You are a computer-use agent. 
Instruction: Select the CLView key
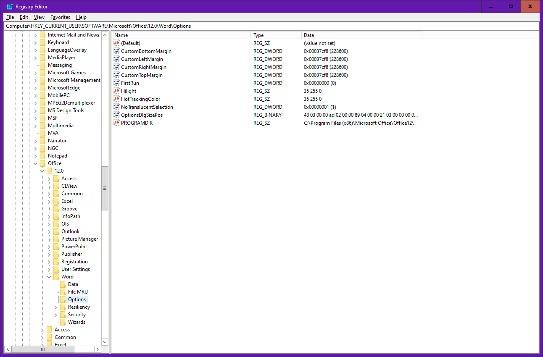69,186
